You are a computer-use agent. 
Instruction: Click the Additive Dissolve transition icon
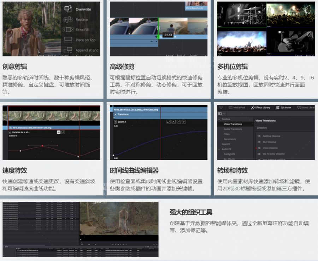(259, 136)
